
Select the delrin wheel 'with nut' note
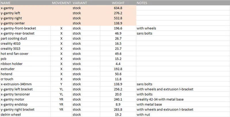click(x=143, y=115)
